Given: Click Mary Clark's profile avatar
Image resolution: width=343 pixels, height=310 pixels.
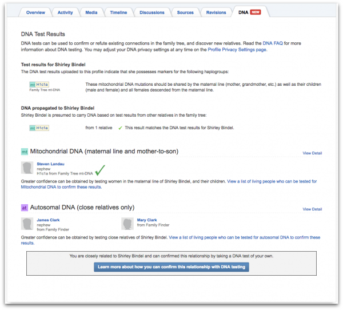Looking at the screenshot, I should point(127,224).
